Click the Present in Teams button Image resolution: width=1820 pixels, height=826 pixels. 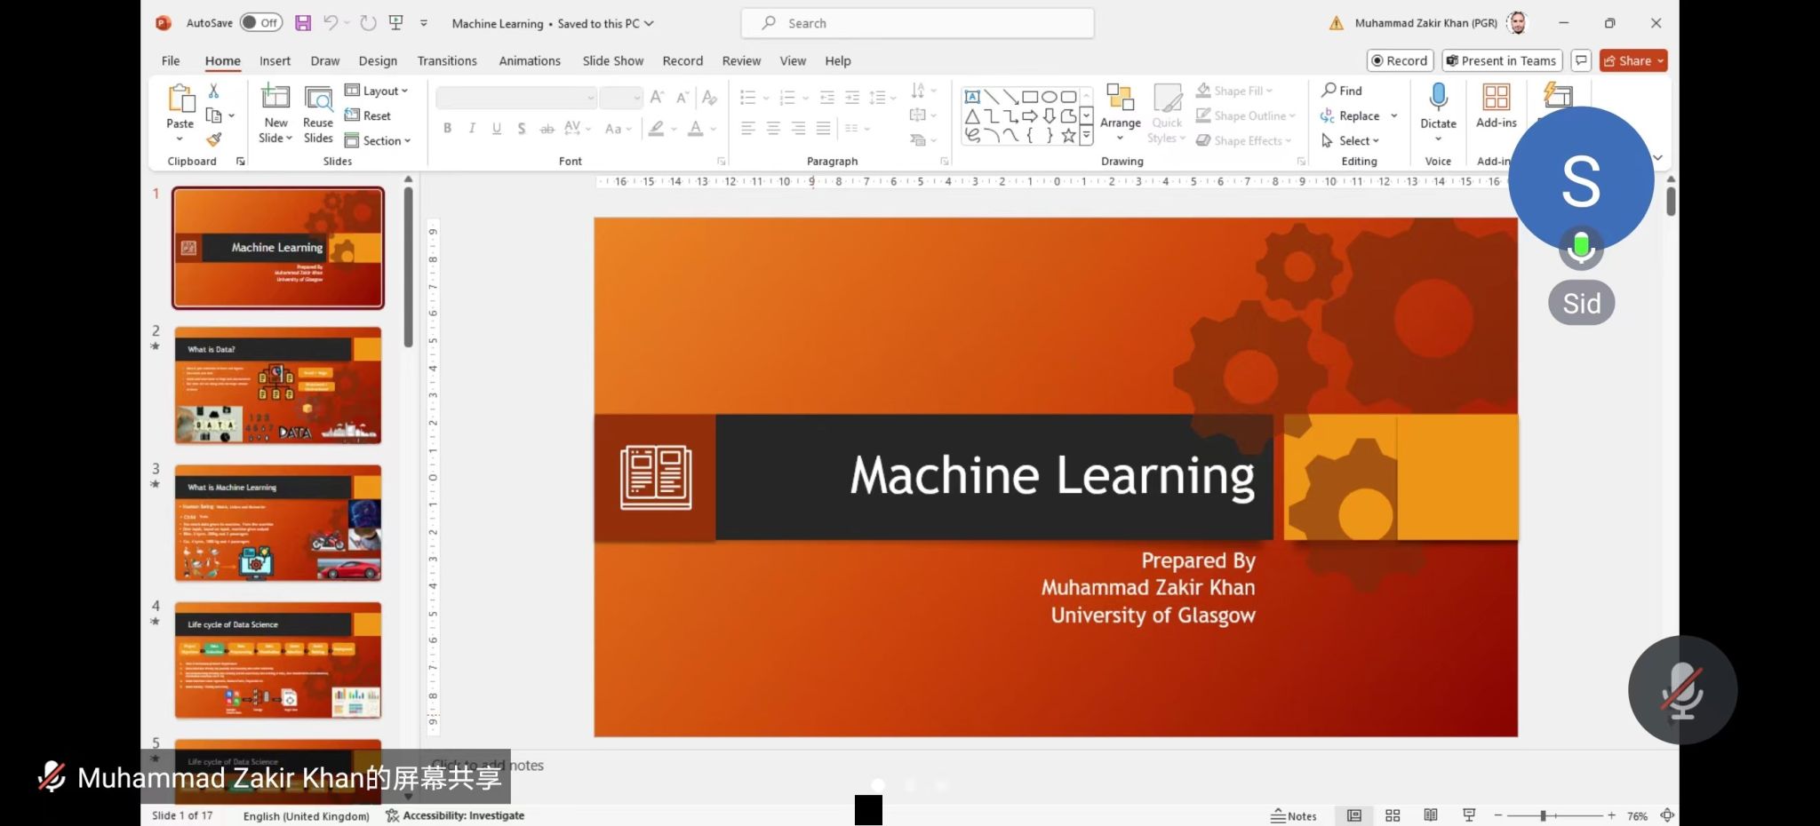[1501, 60]
